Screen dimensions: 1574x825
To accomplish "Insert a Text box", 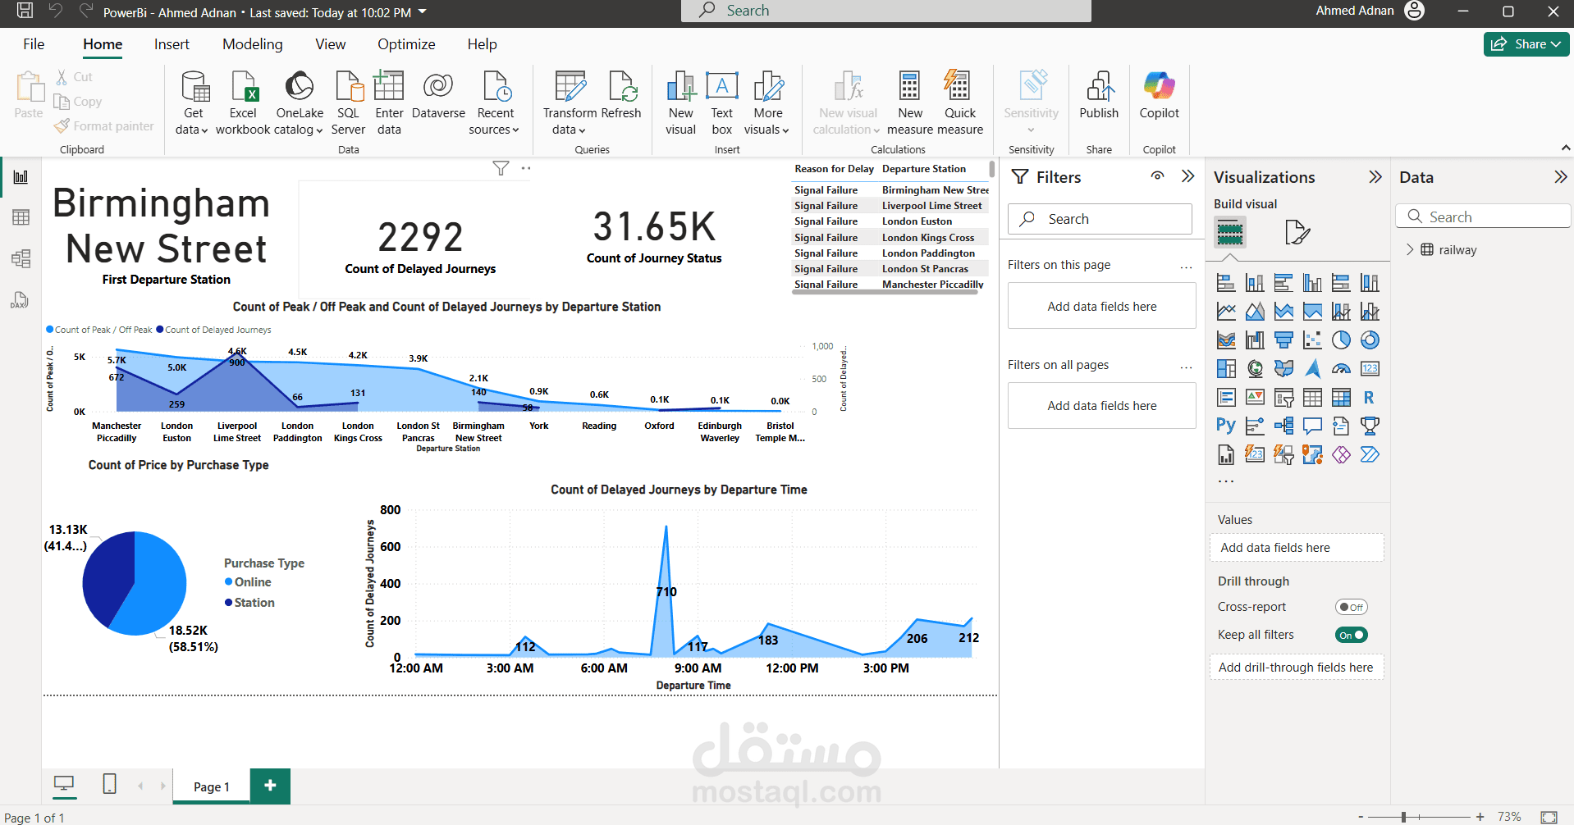I will (x=722, y=103).
